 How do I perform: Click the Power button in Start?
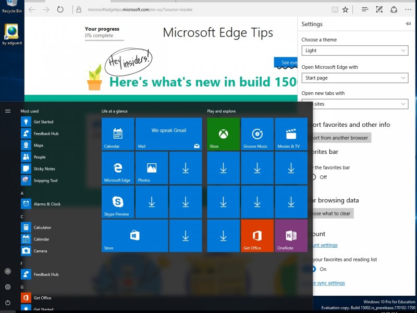click(8, 303)
